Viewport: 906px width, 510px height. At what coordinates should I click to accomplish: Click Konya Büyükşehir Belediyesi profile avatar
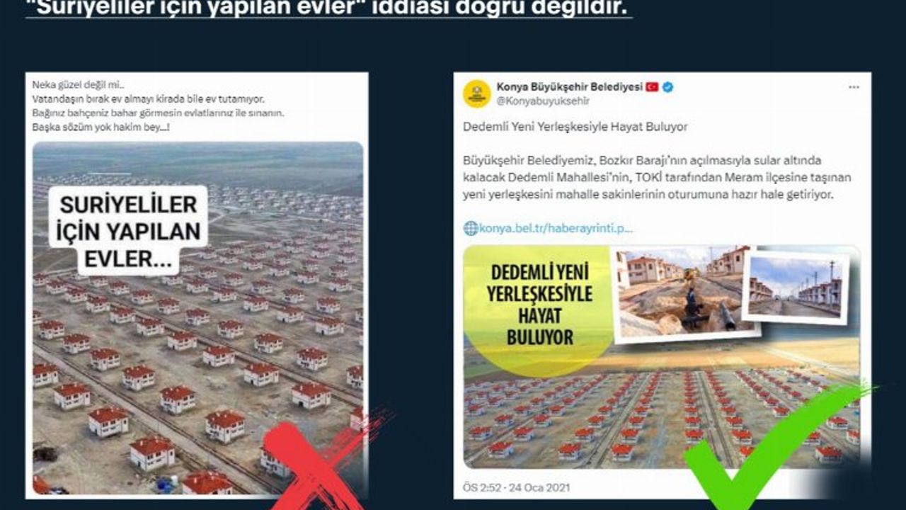477,93
